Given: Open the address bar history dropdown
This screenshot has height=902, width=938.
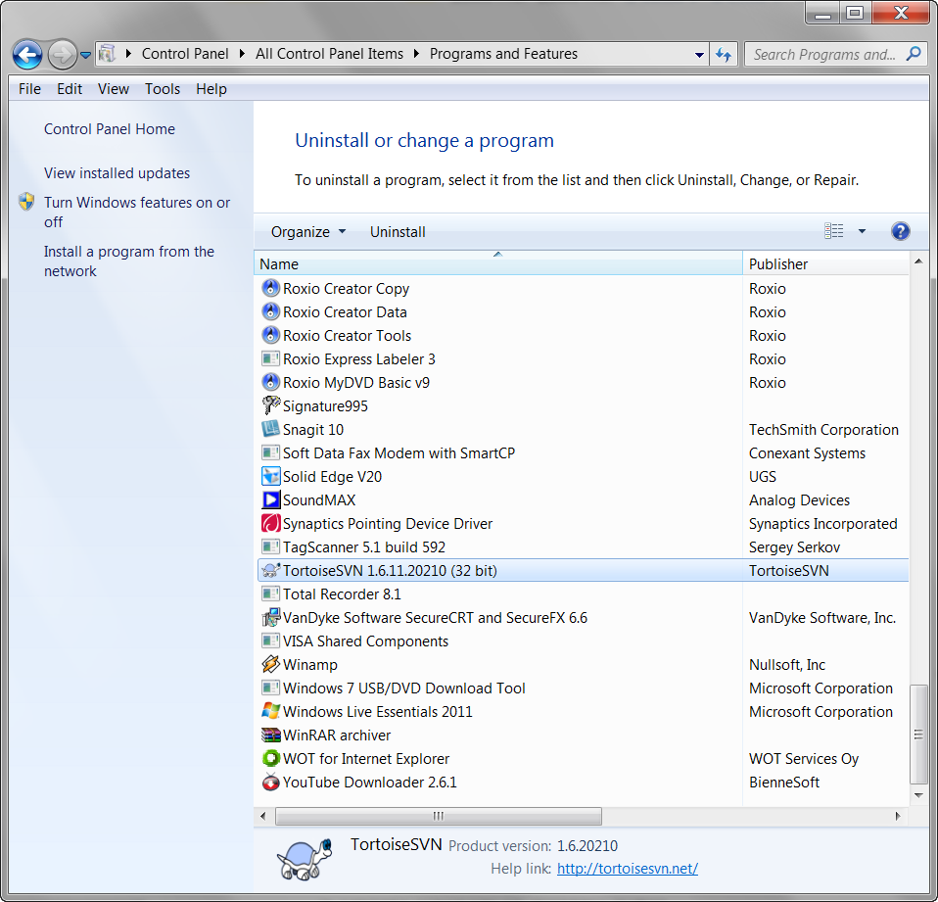Looking at the screenshot, I should 699,55.
